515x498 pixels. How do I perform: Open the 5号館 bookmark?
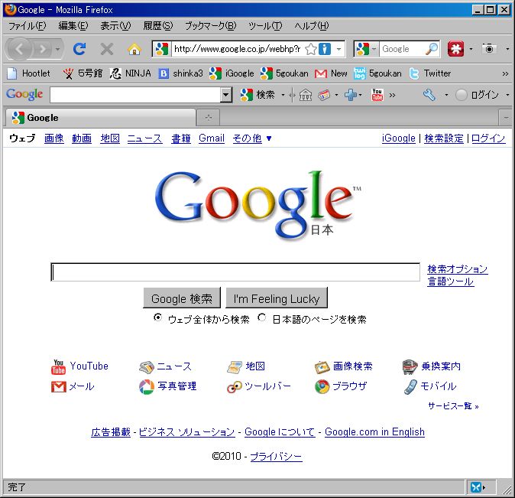coord(83,73)
